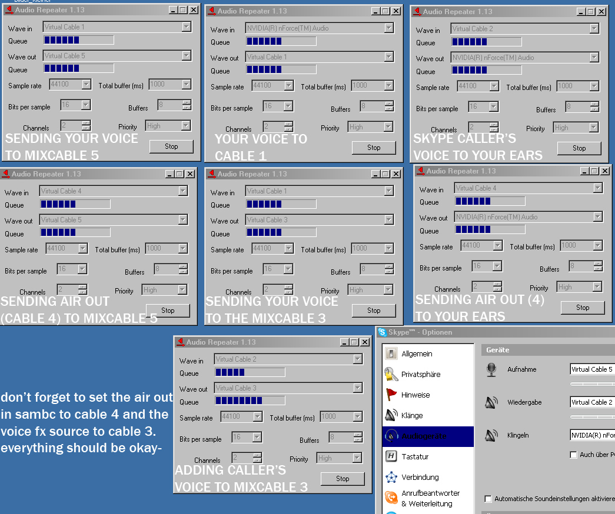Stop the Cable 2 to Cable 3 repeater
Image resolution: width=615 pixels, height=514 pixels.
343,479
